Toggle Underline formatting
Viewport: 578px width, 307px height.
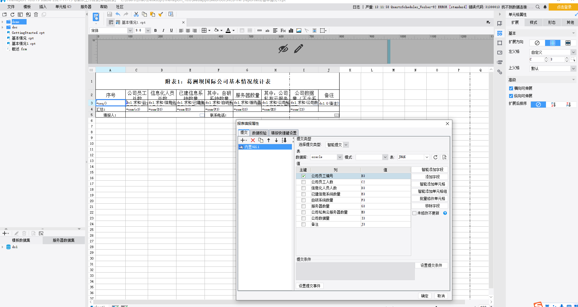point(171,31)
